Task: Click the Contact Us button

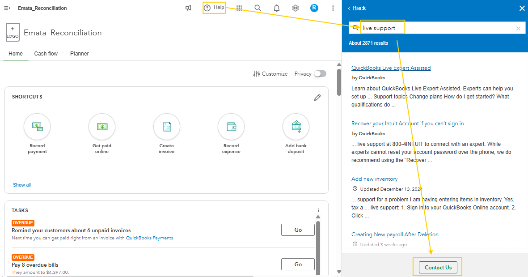Action: click(438, 268)
